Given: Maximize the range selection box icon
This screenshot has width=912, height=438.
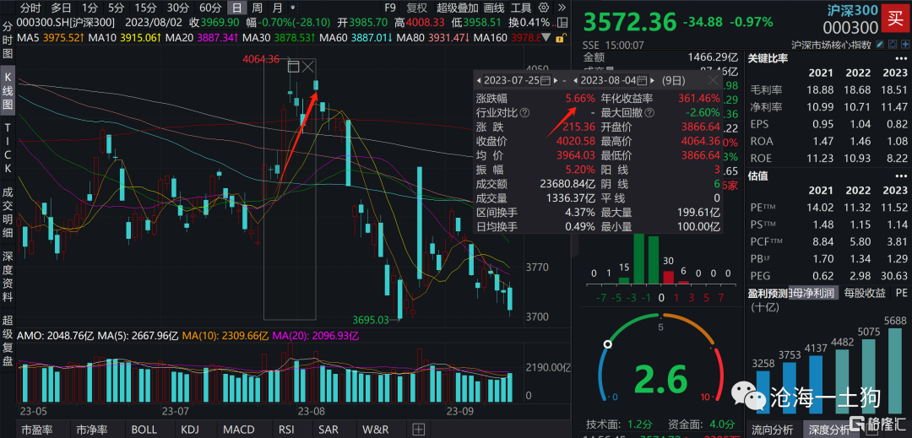Looking at the screenshot, I should (294, 66).
